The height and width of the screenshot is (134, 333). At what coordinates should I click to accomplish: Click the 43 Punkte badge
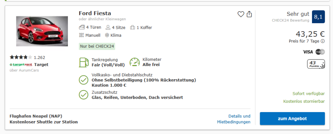[316, 64]
